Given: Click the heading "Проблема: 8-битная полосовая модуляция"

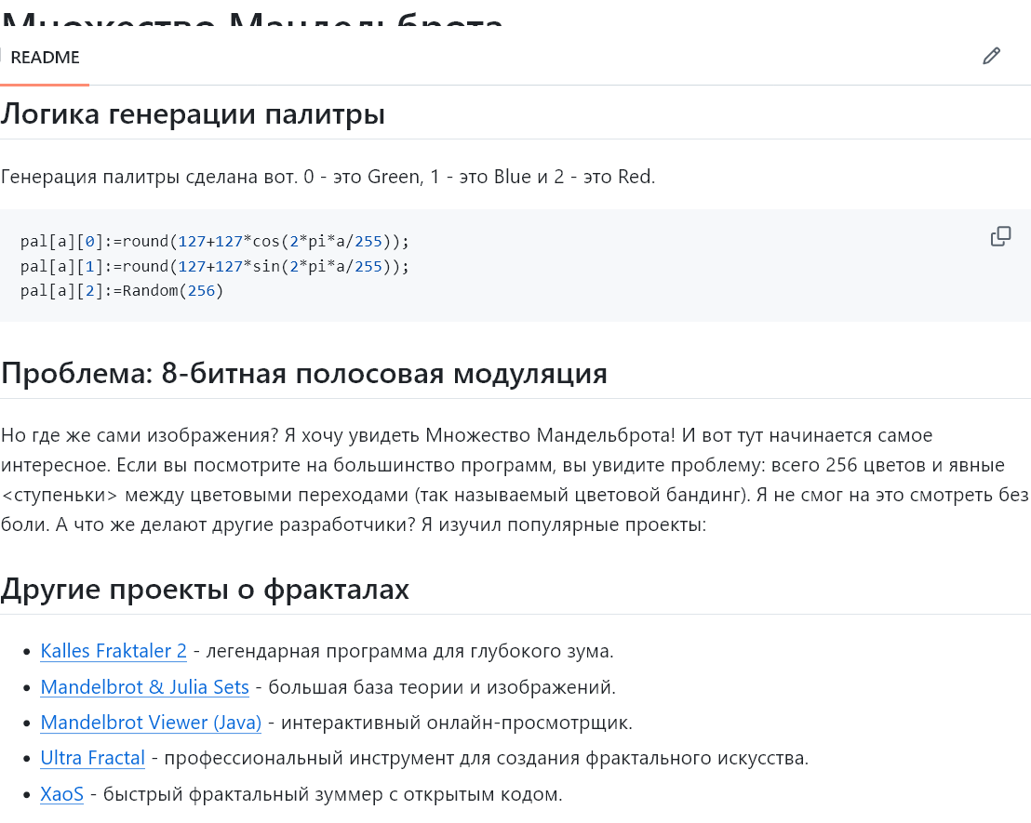Looking at the screenshot, I should [303, 374].
